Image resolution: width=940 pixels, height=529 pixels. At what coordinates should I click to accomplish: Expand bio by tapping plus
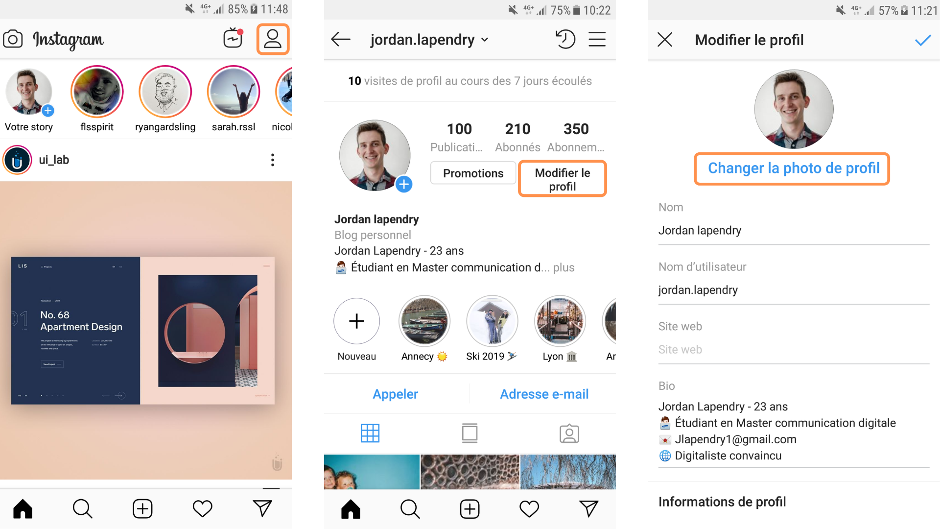pyautogui.click(x=564, y=267)
